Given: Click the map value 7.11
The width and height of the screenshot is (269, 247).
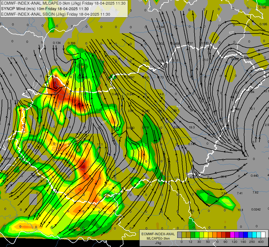Looking at the screenshot, I should [85, 144].
